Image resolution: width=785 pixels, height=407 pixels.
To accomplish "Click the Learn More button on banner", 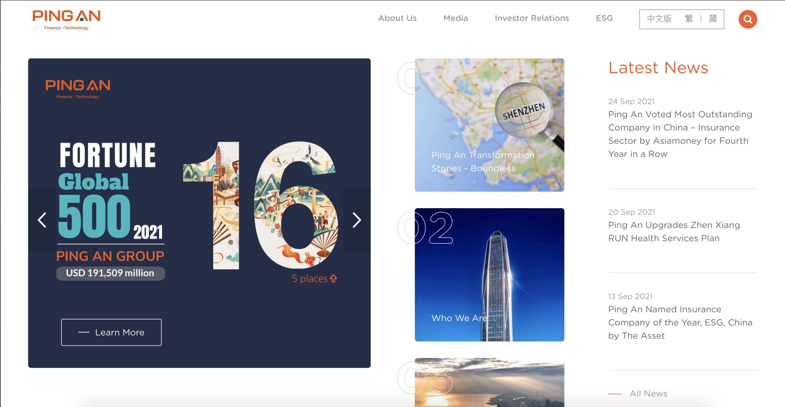I will click(111, 332).
